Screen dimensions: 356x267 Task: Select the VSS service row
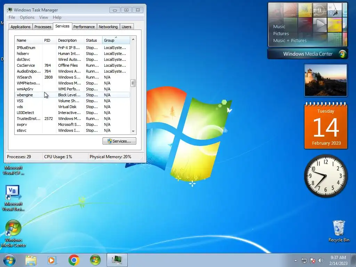tap(72, 101)
